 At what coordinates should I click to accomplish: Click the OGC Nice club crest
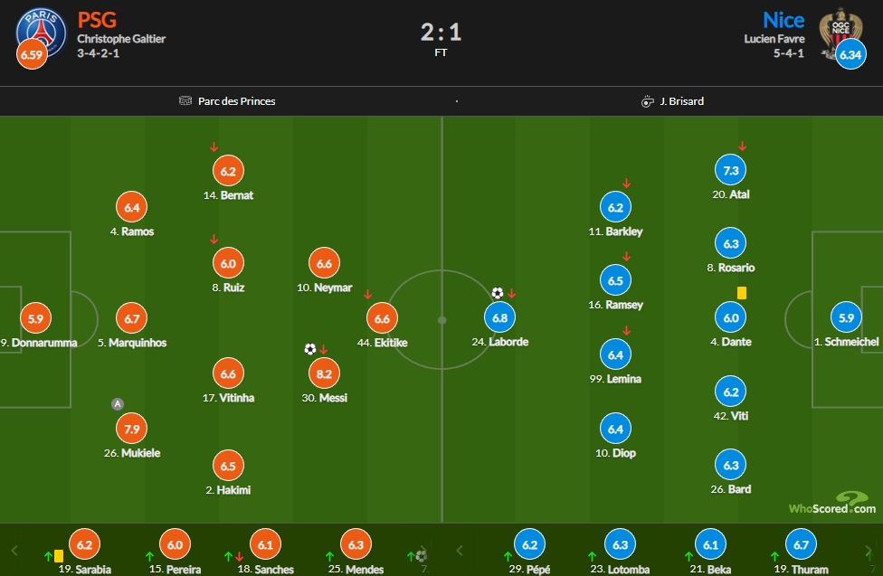[x=840, y=33]
